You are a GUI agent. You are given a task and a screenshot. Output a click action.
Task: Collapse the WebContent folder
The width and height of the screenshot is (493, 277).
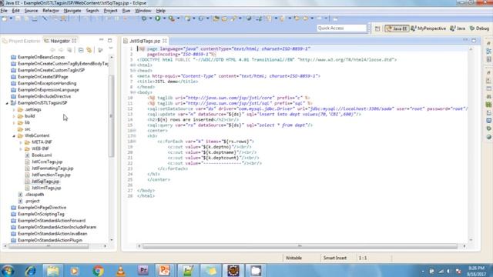point(14,135)
